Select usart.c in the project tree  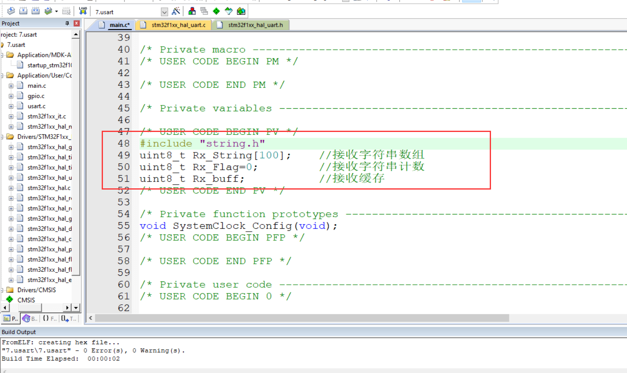pyautogui.click(x=36, y=106)
